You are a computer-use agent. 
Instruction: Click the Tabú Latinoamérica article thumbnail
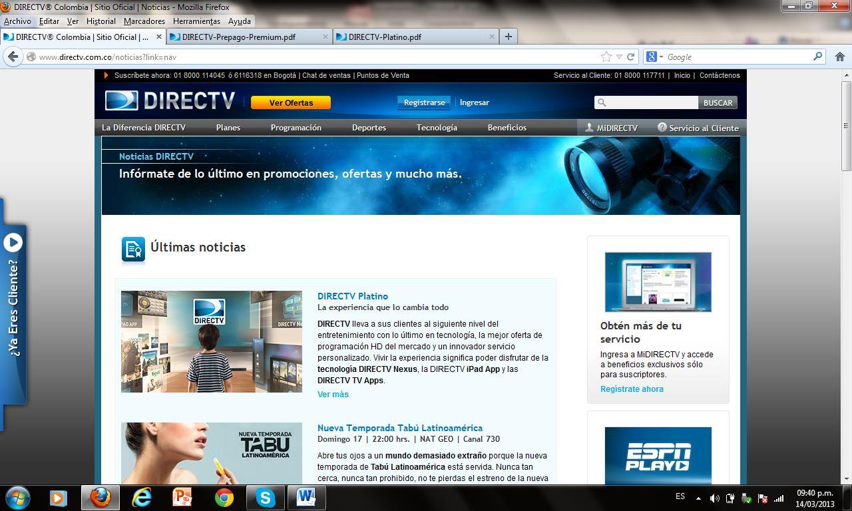(x=212, y=453)
